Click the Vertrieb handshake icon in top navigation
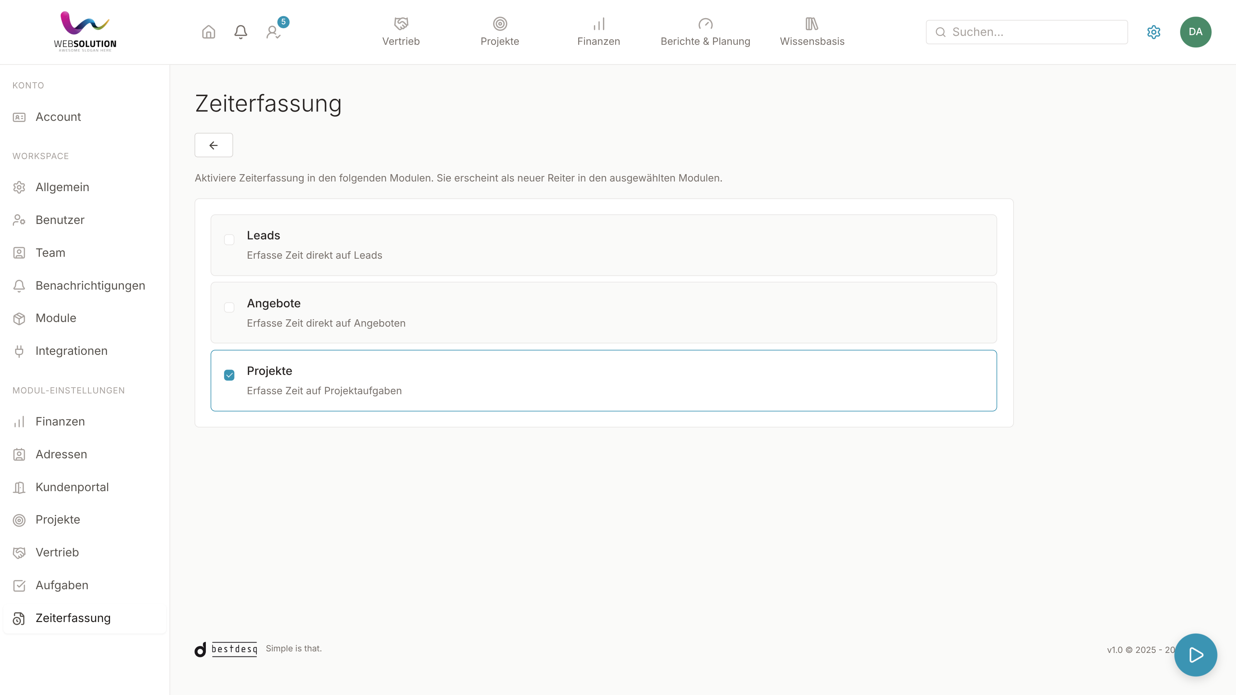 pos(401,24)
